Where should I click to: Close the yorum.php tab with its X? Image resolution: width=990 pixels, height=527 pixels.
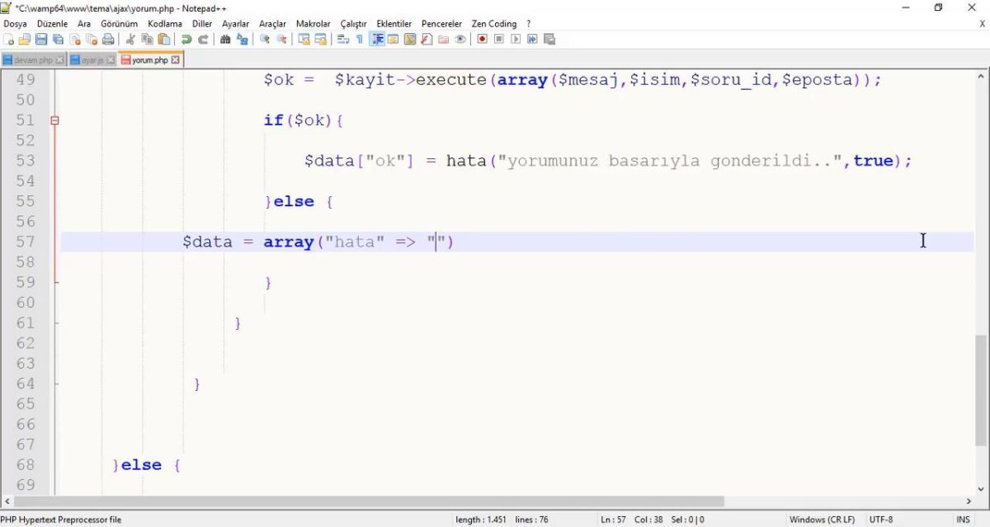[175, 60]
